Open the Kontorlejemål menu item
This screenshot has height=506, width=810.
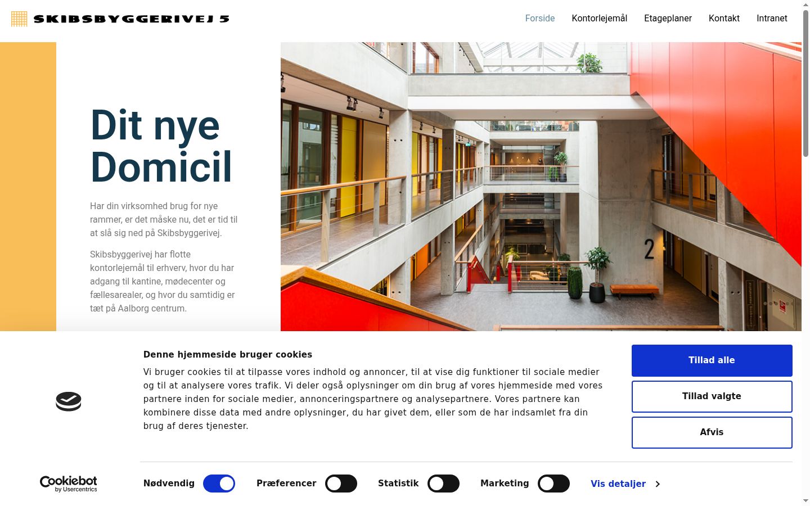600,19
